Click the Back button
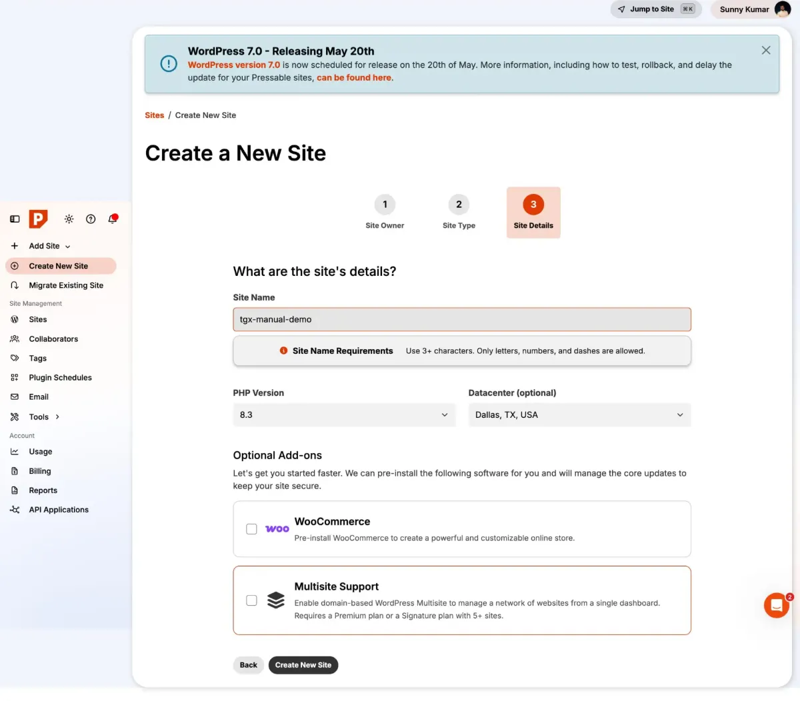Screen dimensions: 800x701 click(x=248, y=665)
